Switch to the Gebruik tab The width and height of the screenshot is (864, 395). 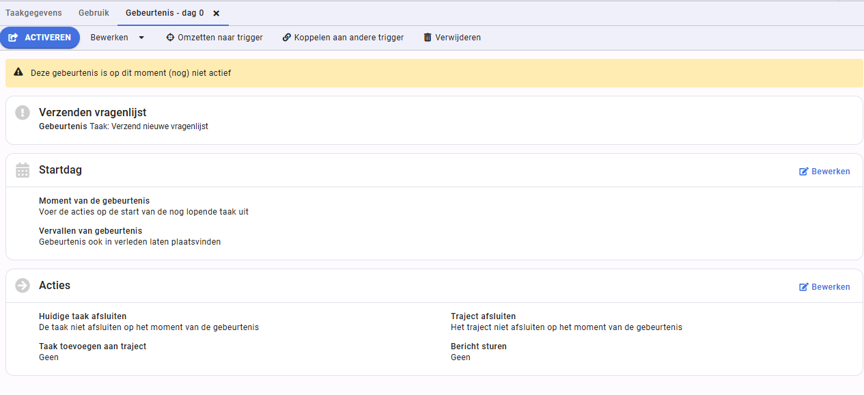pos(94,13)
